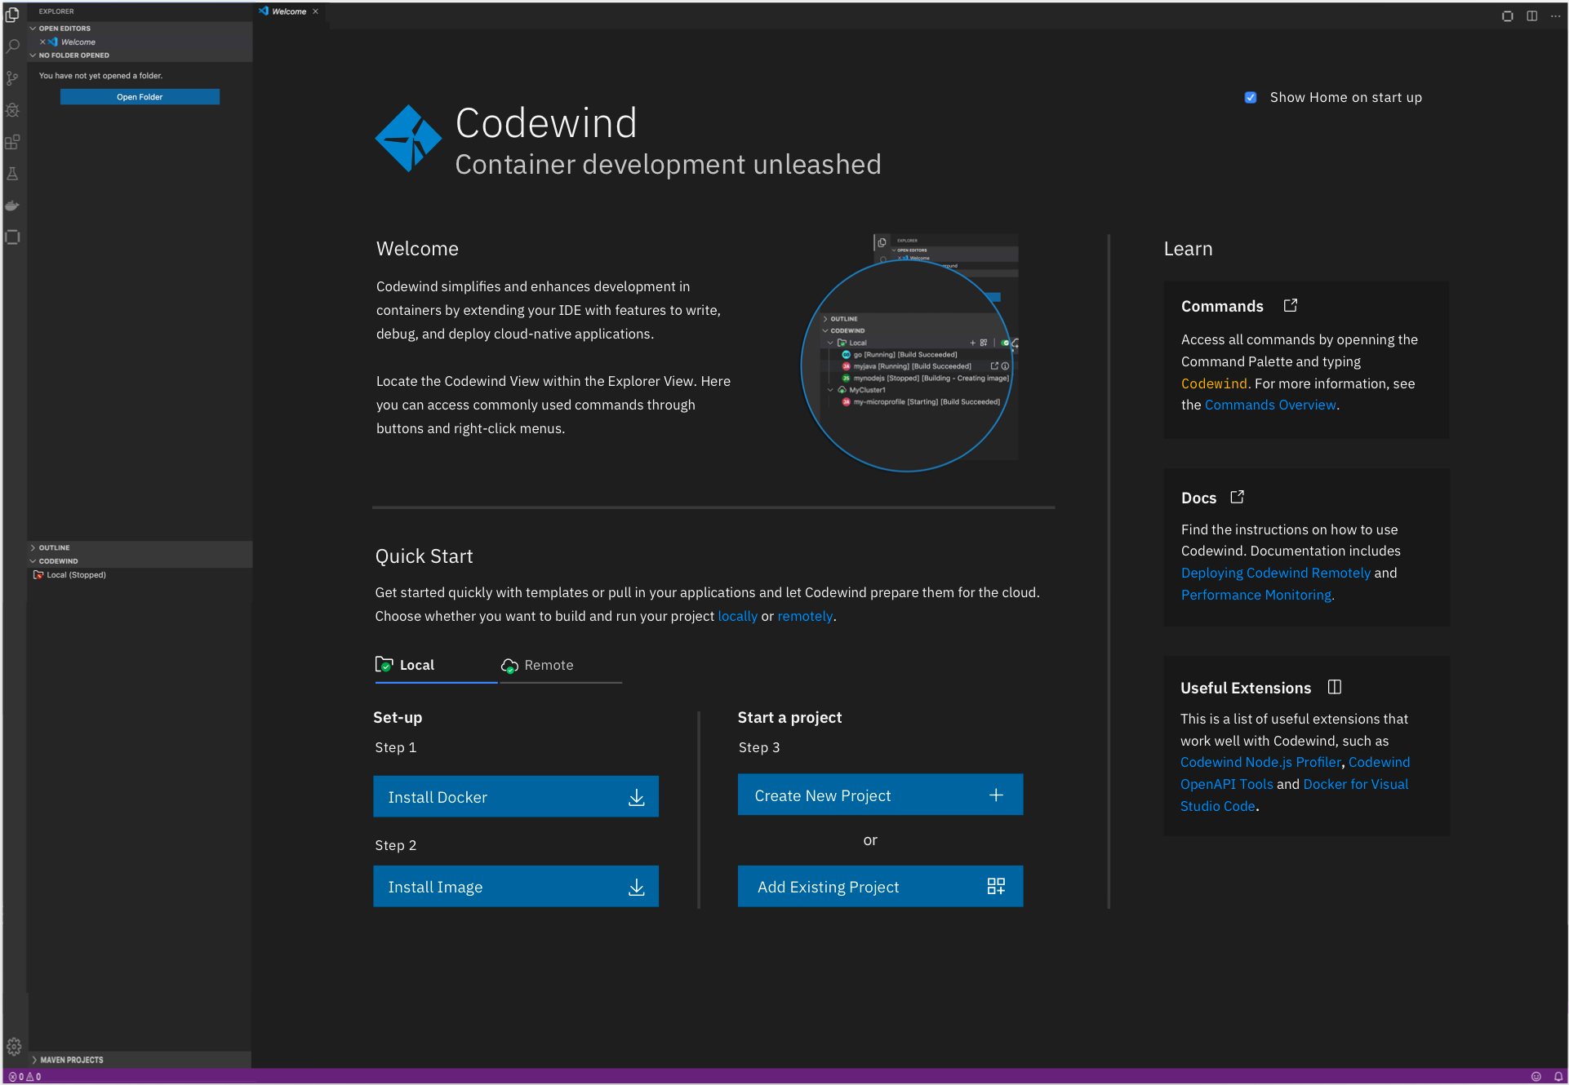This screenshot has width=1569, height=1085.
Task: Uncheck Show Home on start up
Action: (x=1250, y=97)
